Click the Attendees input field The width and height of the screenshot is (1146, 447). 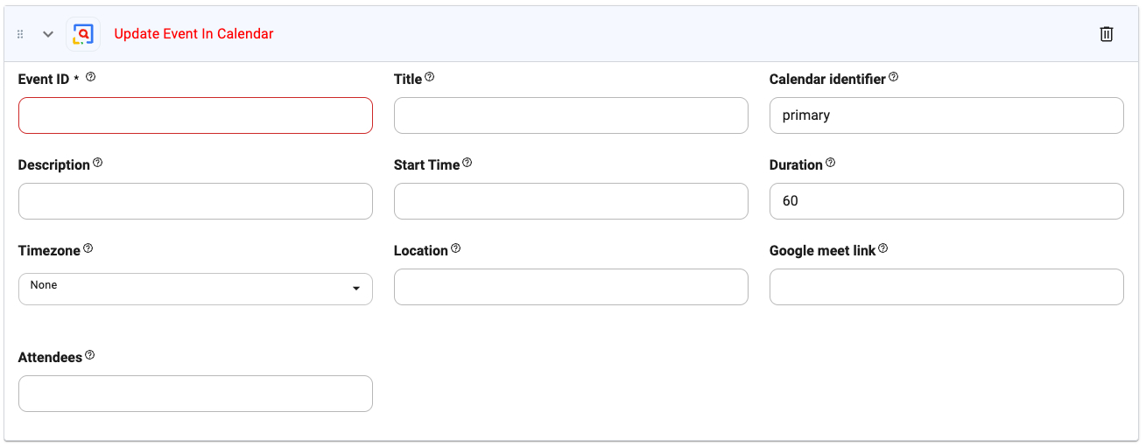click(x=195, y=394)
